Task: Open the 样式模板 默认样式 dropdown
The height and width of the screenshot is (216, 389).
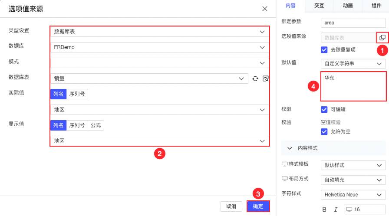Action: click(353, 165)
